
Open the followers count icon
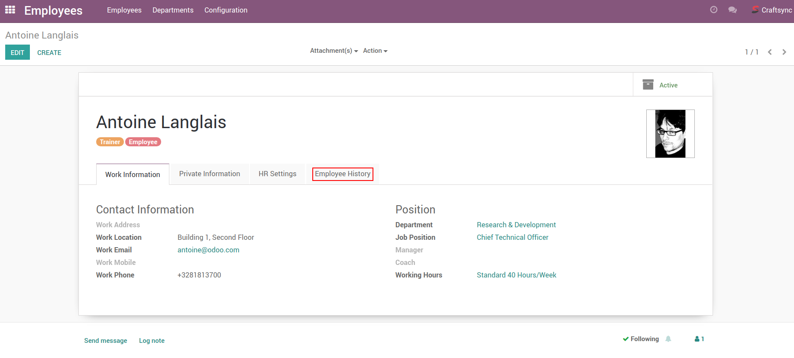699,339
